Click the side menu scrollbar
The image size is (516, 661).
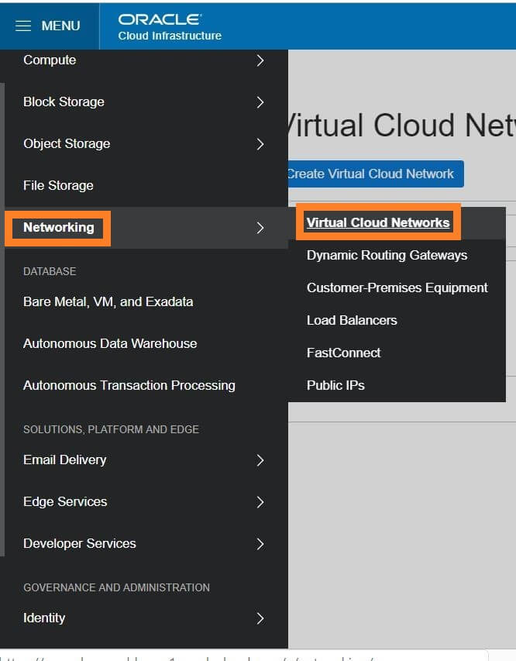(2, 319)
